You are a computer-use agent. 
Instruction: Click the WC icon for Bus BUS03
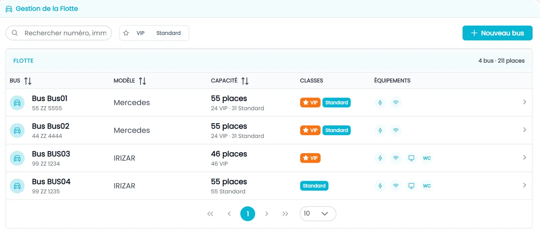[x=427, y=158]
